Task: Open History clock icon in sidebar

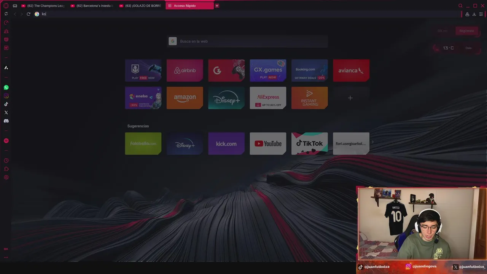Action: tap(6, 161)
